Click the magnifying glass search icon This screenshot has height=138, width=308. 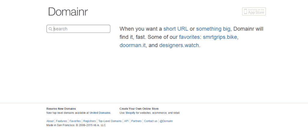click(51, 29)
